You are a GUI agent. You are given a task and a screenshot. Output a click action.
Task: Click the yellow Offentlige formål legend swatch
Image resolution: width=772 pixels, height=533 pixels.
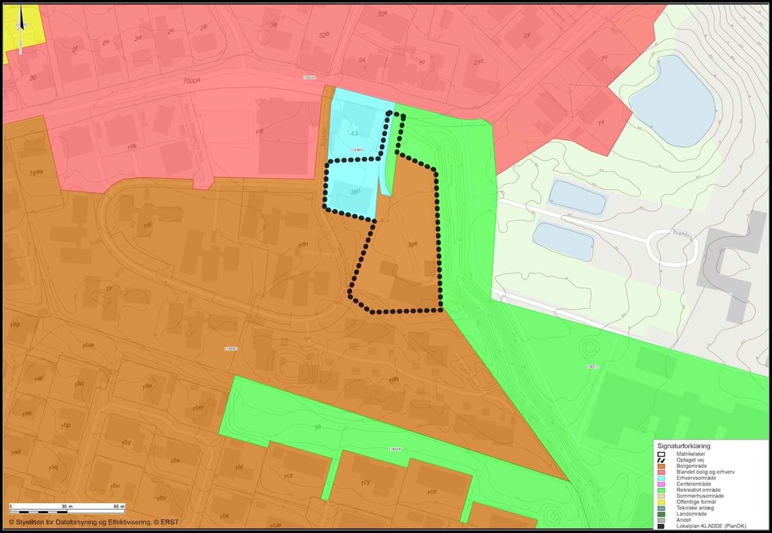pos(661,502)
